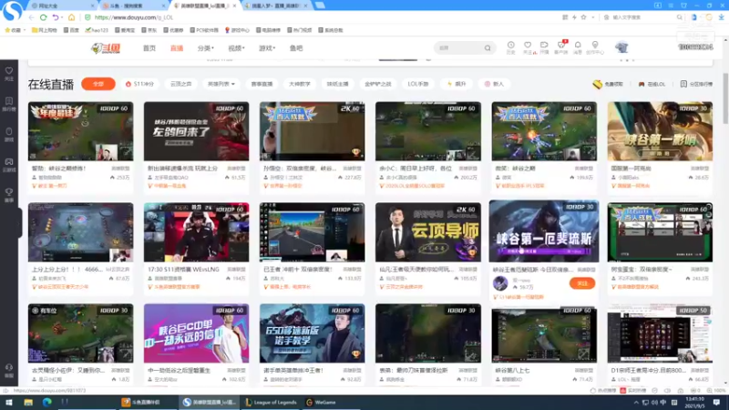Viewport: 729px width, 410px height.
Task: Select the LOL手游 filter tag
Action: (417, 84)
